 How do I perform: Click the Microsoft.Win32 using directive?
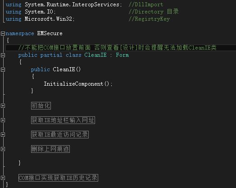40,19
